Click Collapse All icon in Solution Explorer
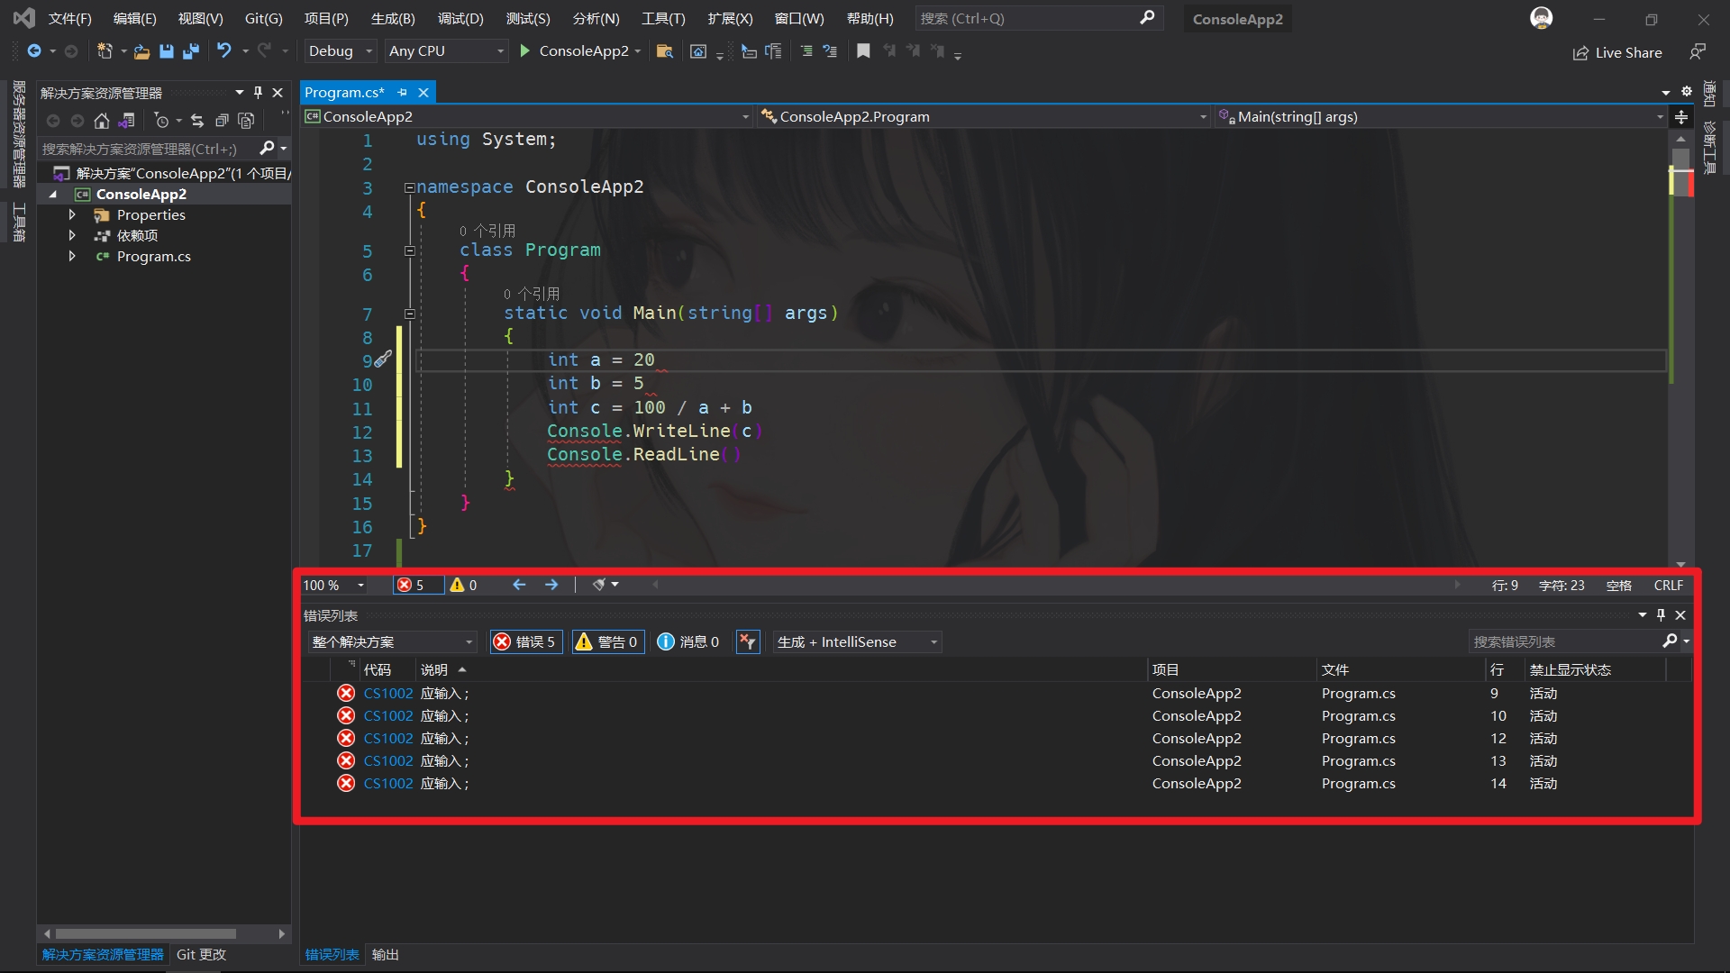 tap(222, 121)
